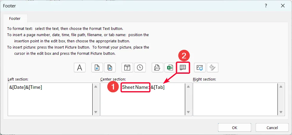Click the Left section scroll down arrow

[96, 112]
